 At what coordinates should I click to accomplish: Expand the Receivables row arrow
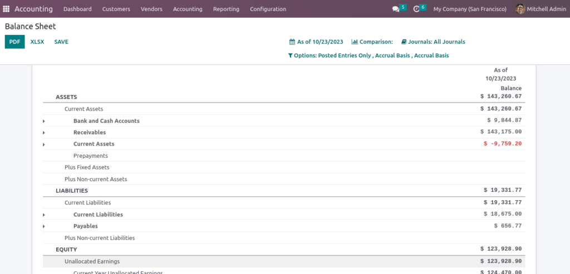pyautogui.click(x=43, y=133)
